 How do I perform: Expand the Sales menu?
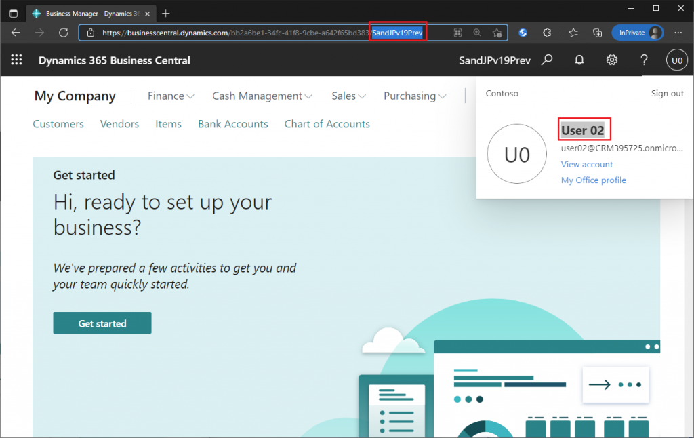coord(349,96)
